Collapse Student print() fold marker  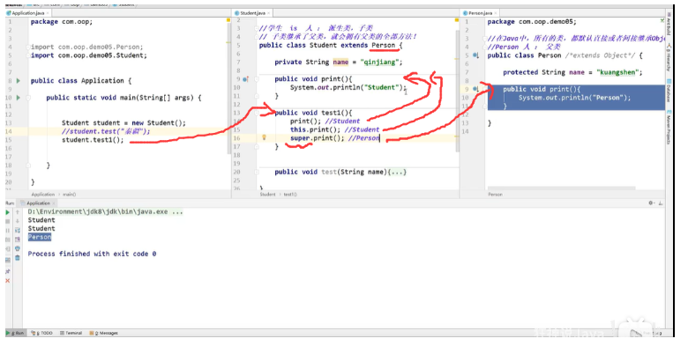[257, 79]
